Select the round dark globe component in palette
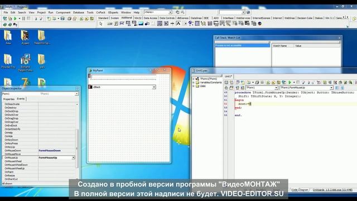The height and width of the screenshot is (201, 357). pos(259,23)
